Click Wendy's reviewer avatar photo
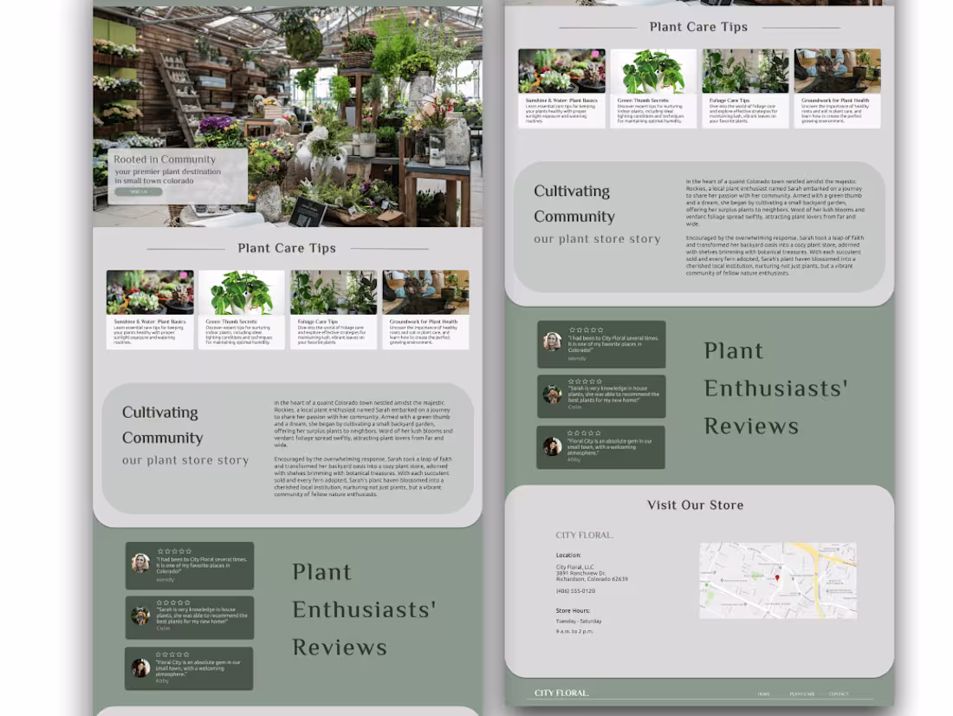Viewport: 953px width, 716px height. [x=553, y=342]
